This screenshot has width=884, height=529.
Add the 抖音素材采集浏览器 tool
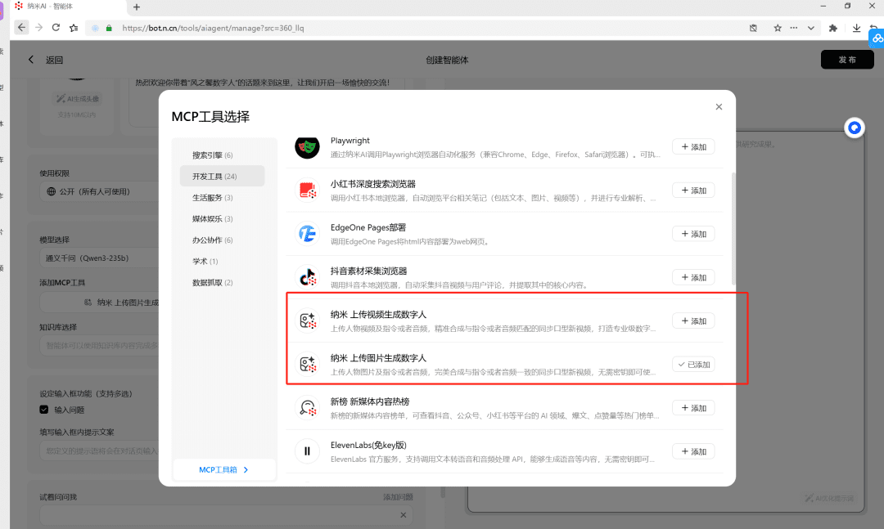(693, 277)
